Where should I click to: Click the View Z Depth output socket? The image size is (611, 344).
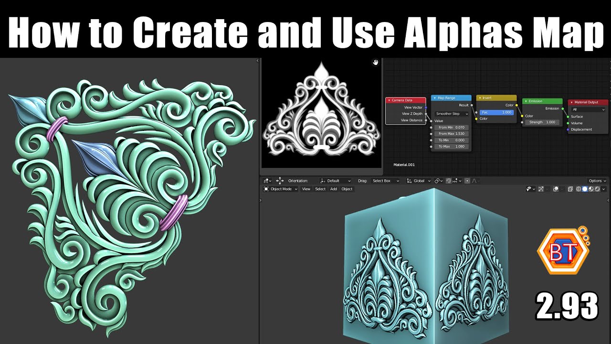426,114
